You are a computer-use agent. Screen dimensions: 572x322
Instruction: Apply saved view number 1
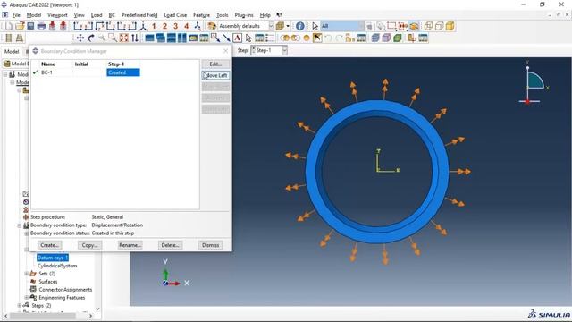coord(154,26)
